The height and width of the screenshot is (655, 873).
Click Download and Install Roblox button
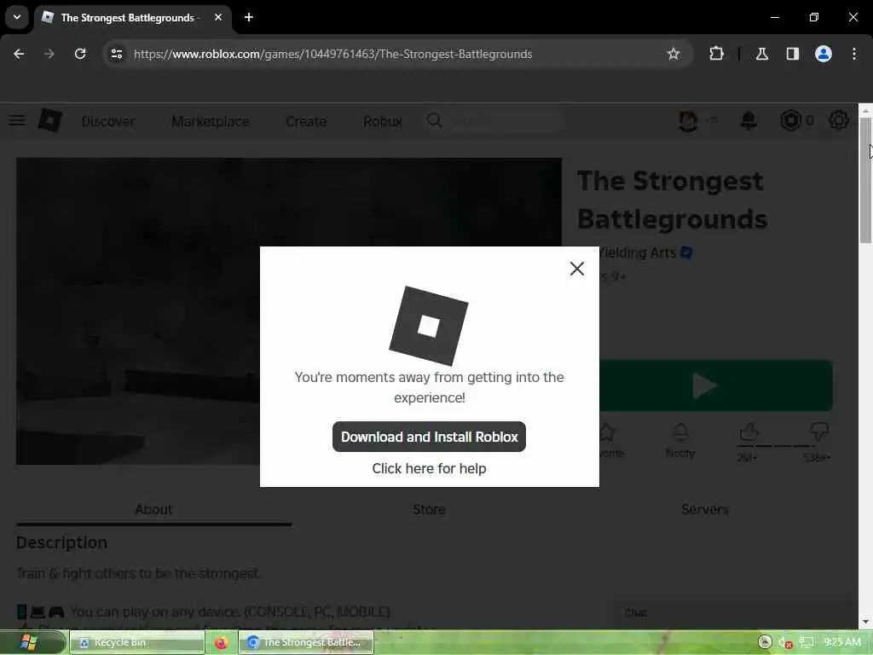click(429, 437)
